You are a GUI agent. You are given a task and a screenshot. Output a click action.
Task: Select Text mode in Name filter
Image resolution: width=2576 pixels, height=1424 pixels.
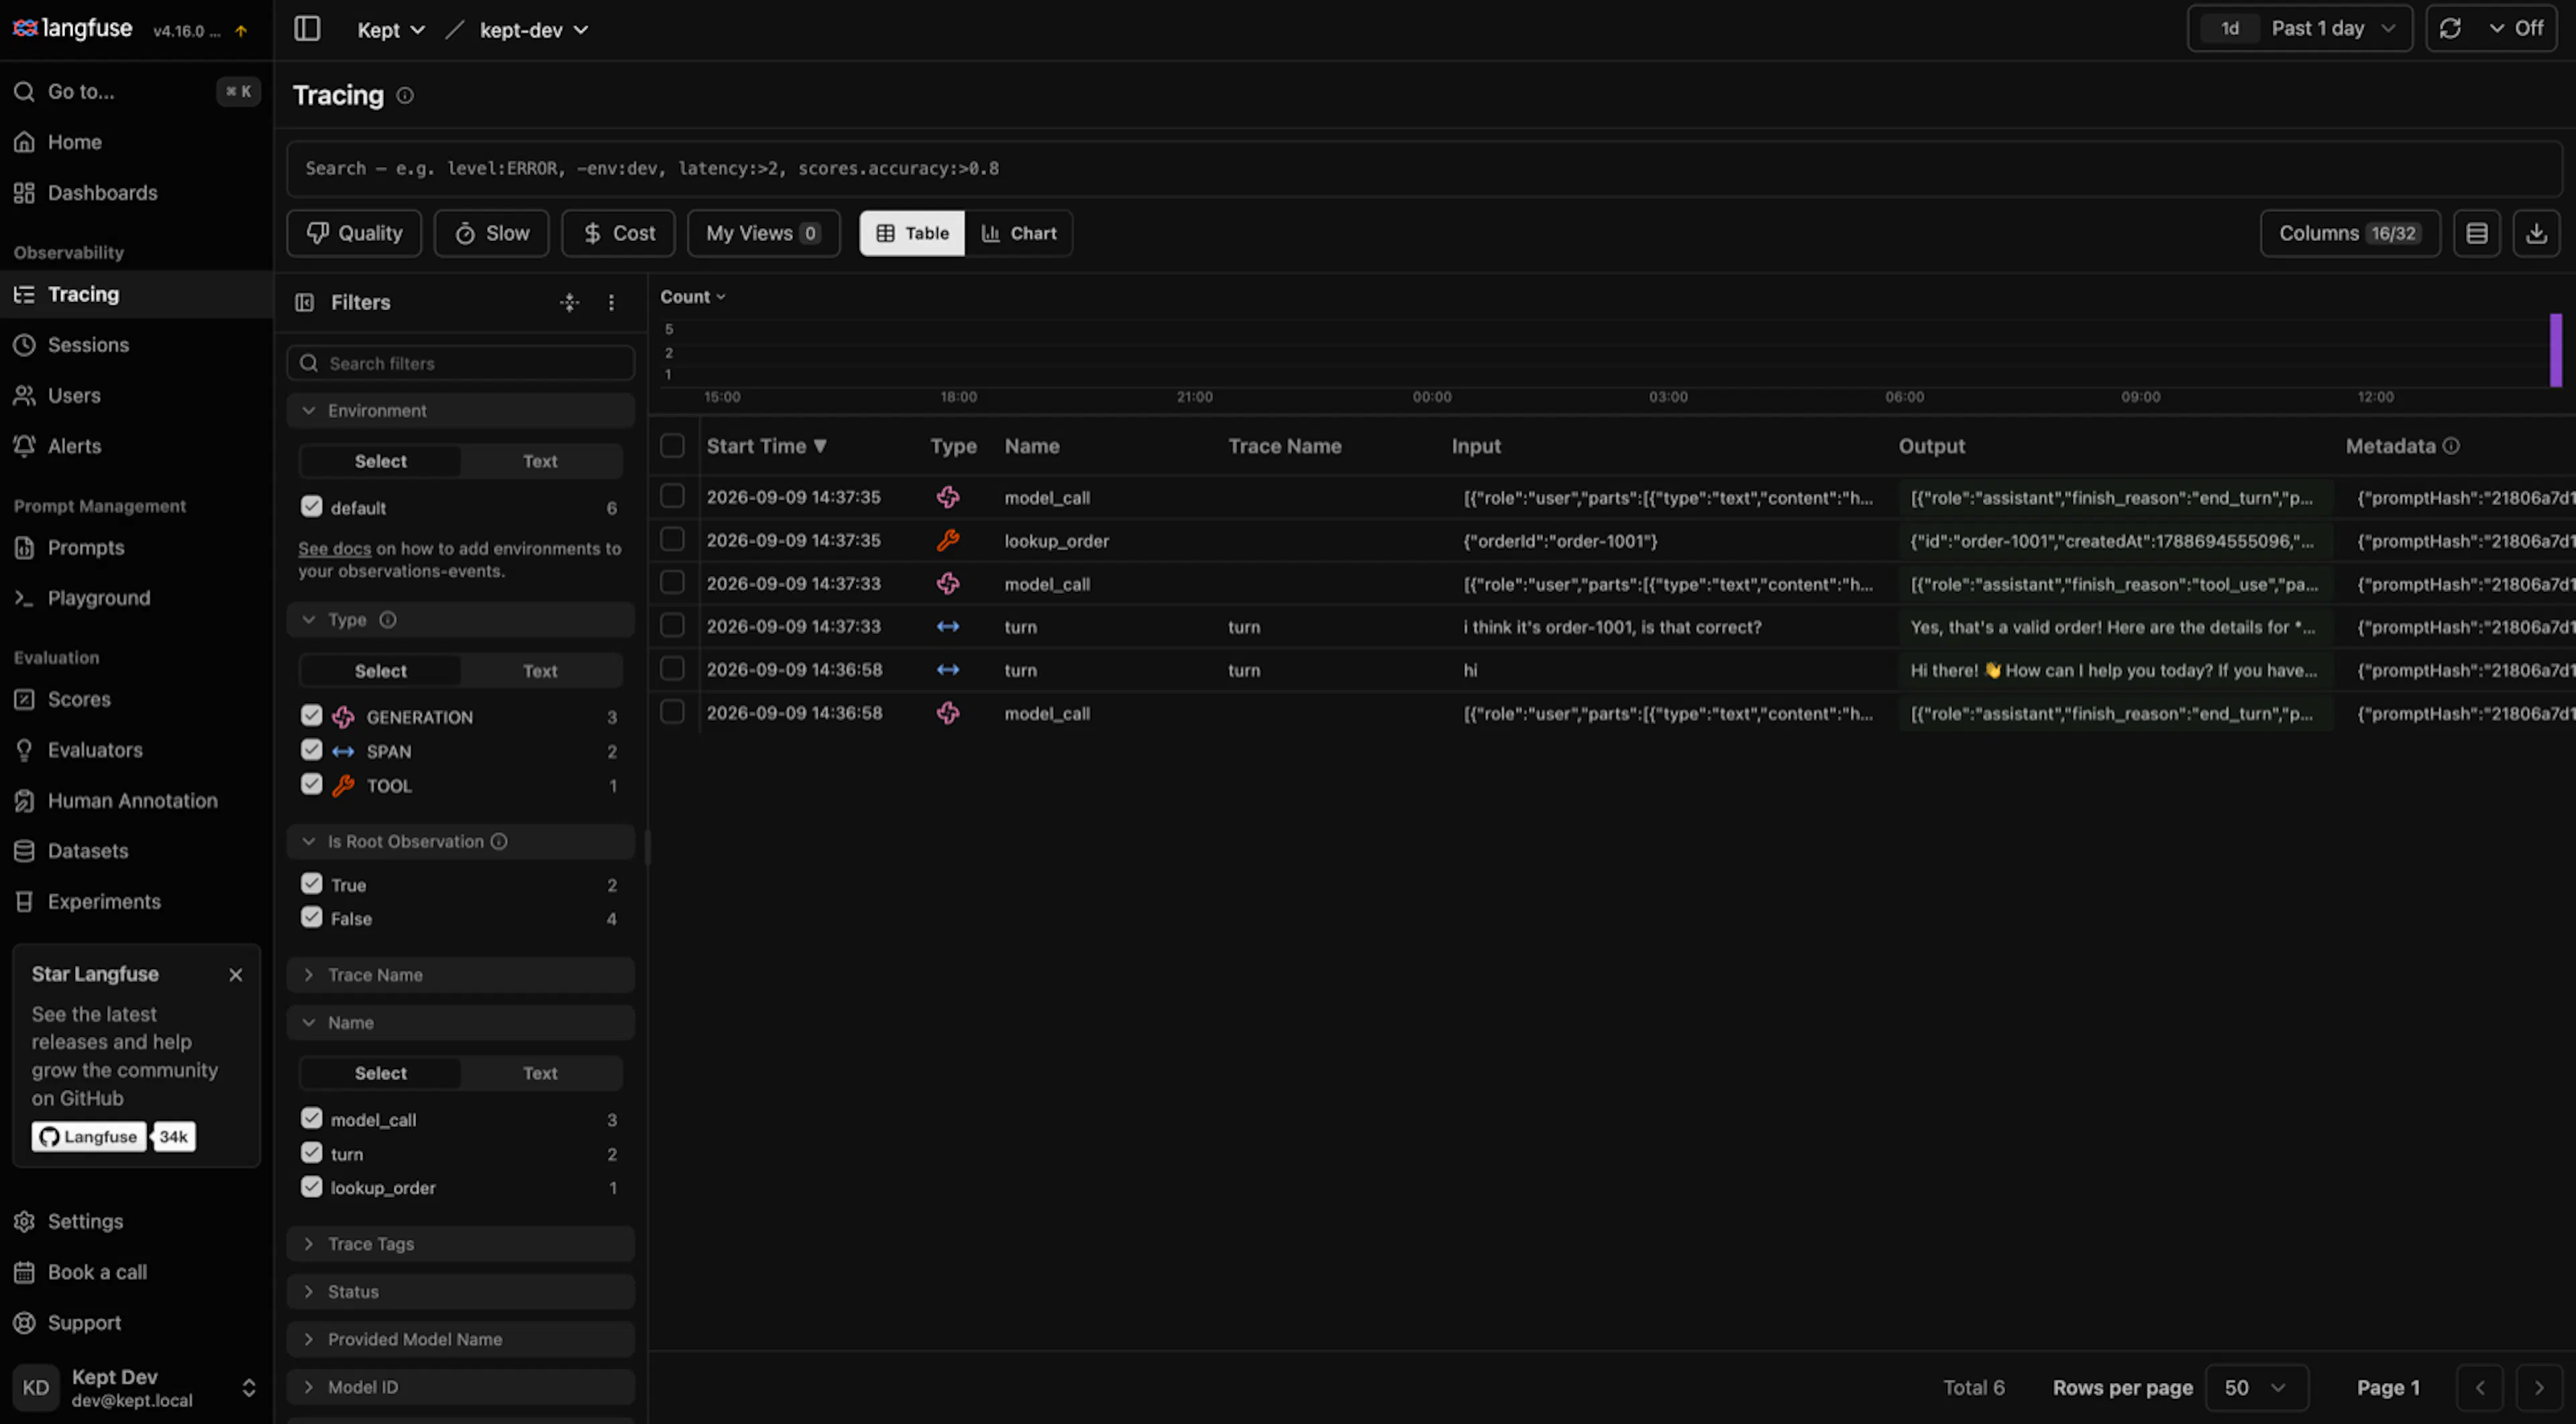(x=540, y=1073)
